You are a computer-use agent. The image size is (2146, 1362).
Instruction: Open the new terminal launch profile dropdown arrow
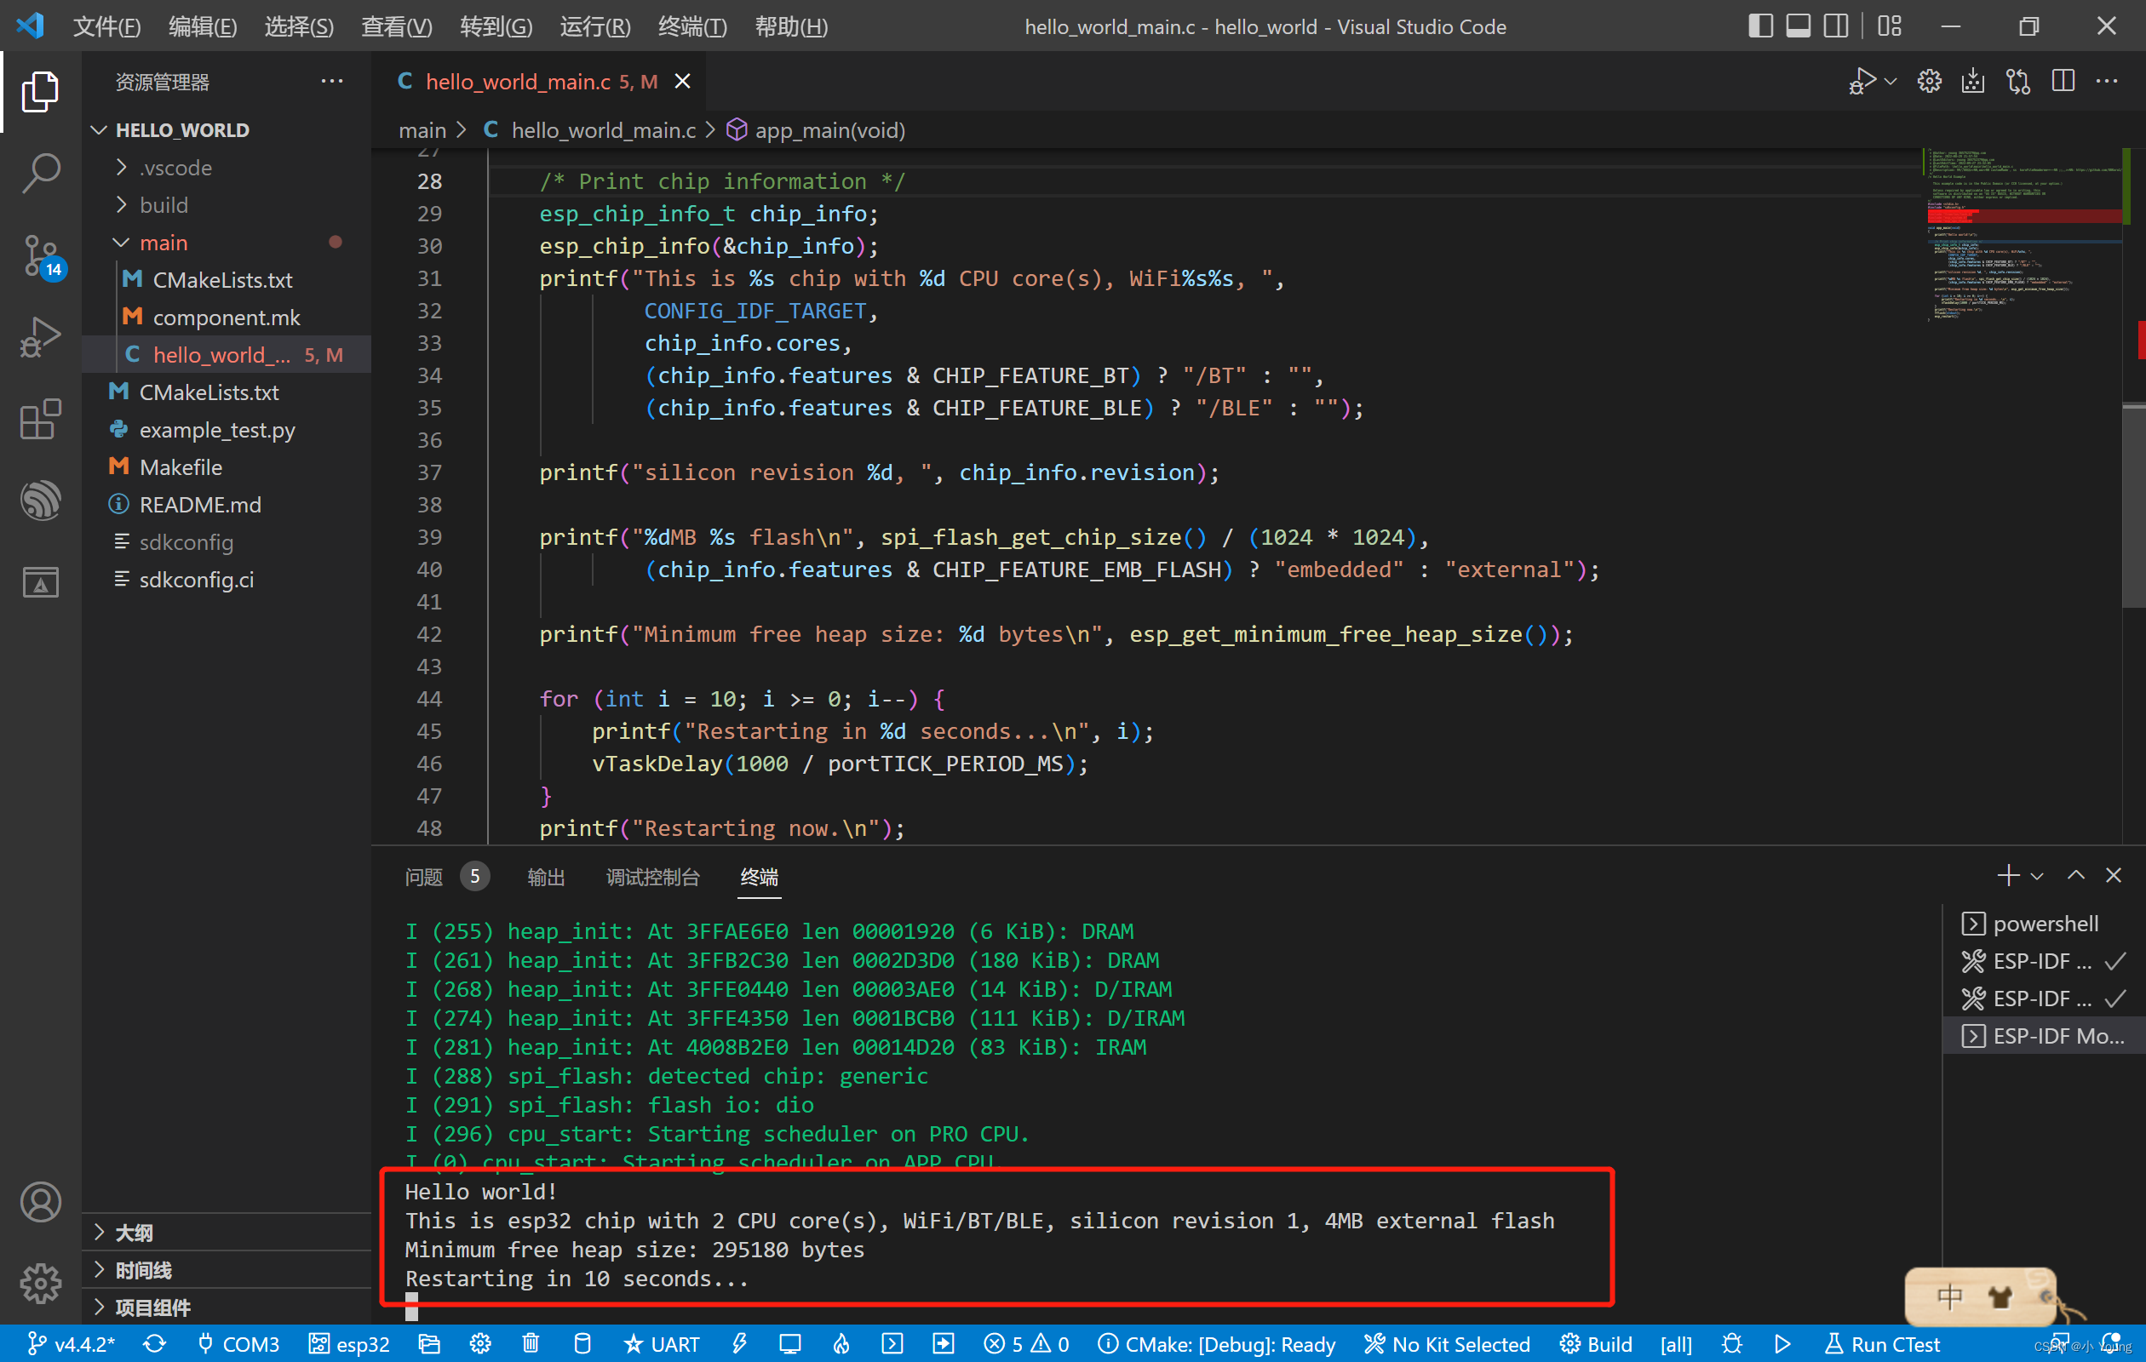pyautogui.click(x=2037, y=877)
